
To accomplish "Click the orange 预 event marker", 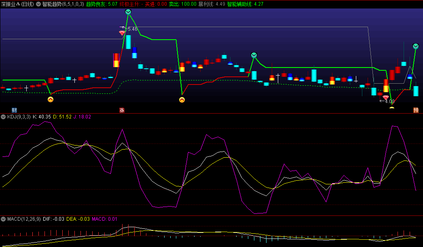I will (416, 110).
